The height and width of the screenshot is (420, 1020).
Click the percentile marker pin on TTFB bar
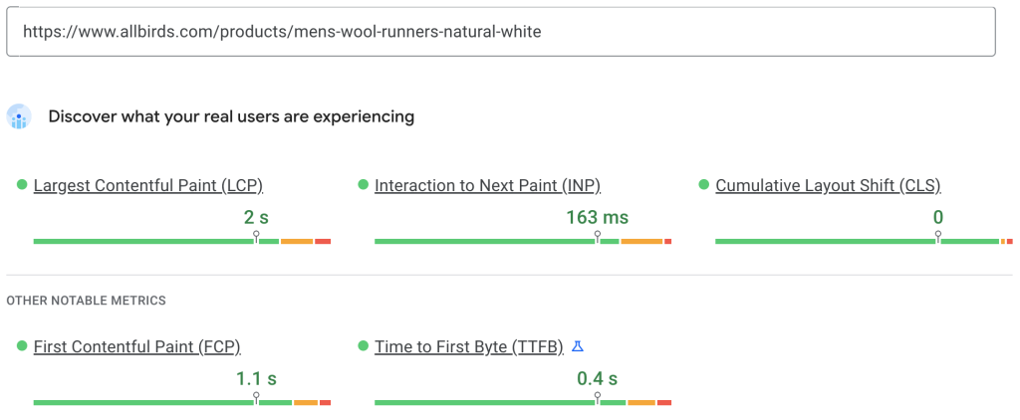(x=598, y=398)
